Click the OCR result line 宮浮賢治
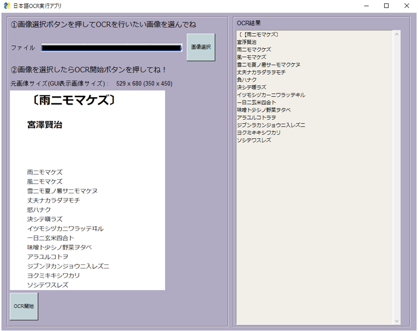This screenshot has width=418, height=331. (x=247, y=42)
